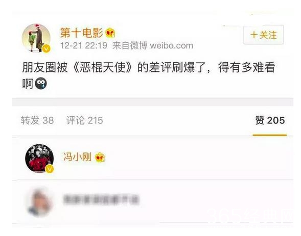Select the 赞 205 tab
The height and width of the screenshot is (236, 301).
click(270, 120)
